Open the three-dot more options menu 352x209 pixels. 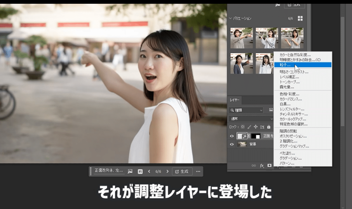(x=198, y=171)
